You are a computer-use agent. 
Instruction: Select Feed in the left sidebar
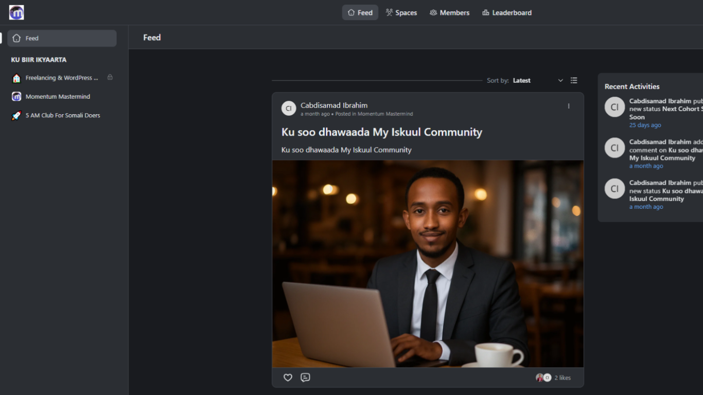click(x=62, y=38)
